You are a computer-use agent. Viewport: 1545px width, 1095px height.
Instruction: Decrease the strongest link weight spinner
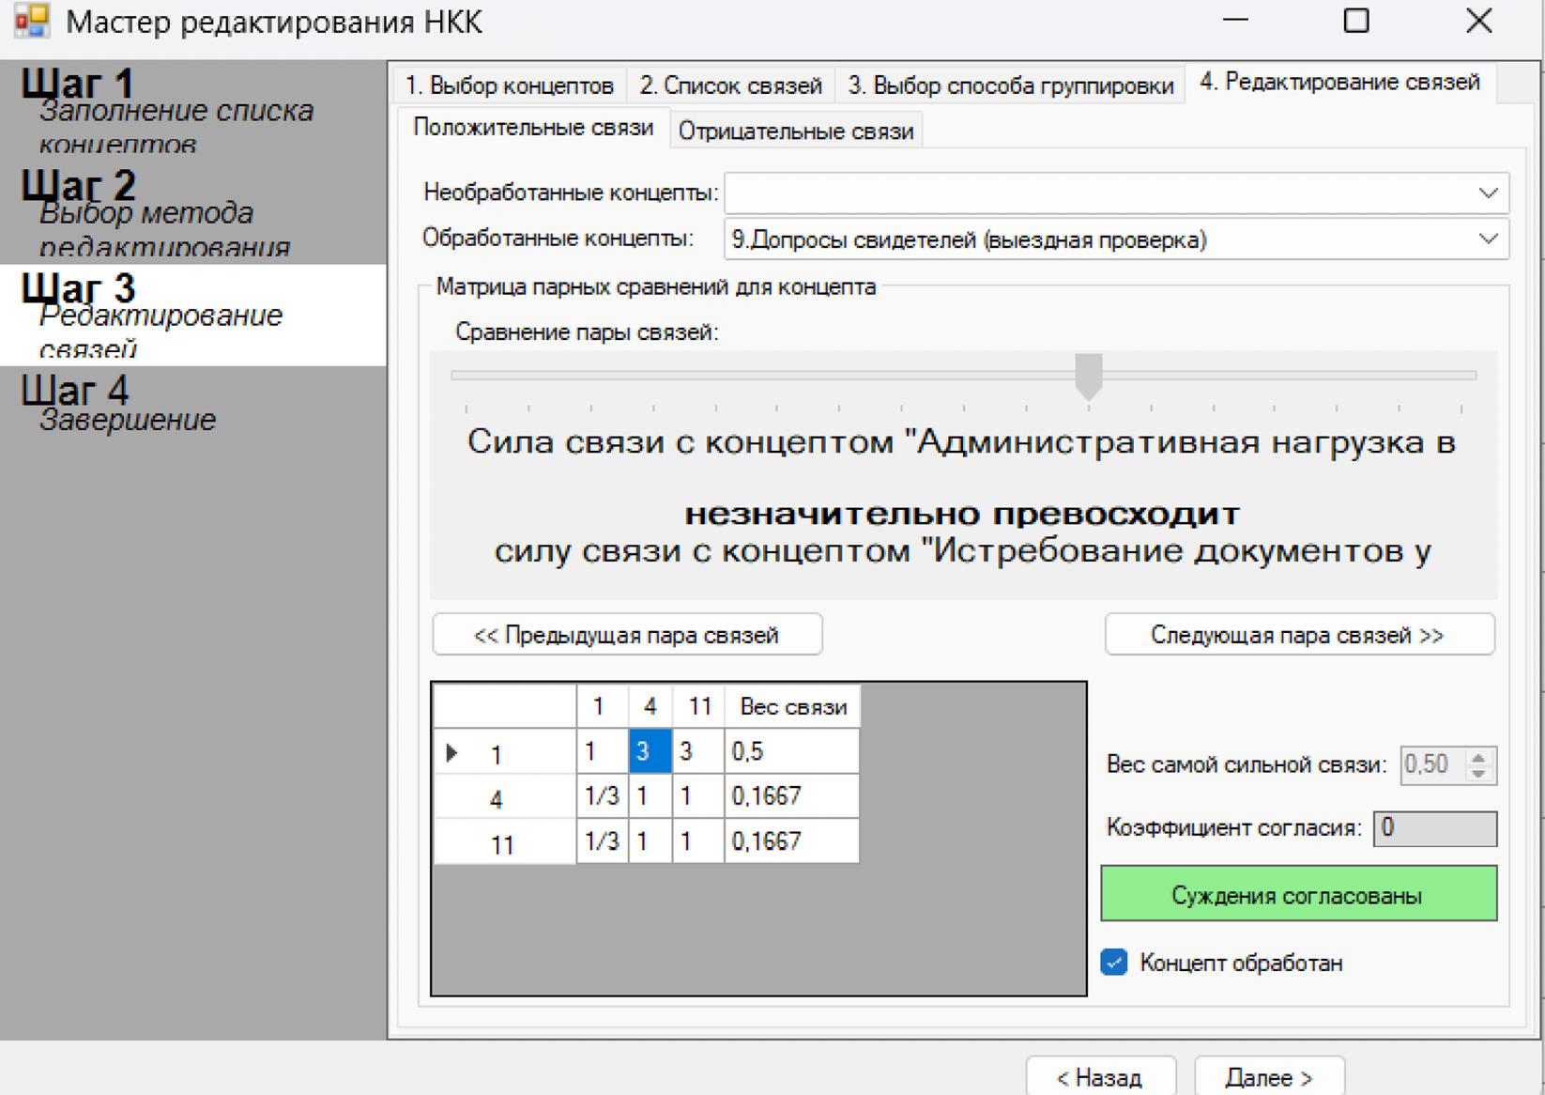[1478, 772]
